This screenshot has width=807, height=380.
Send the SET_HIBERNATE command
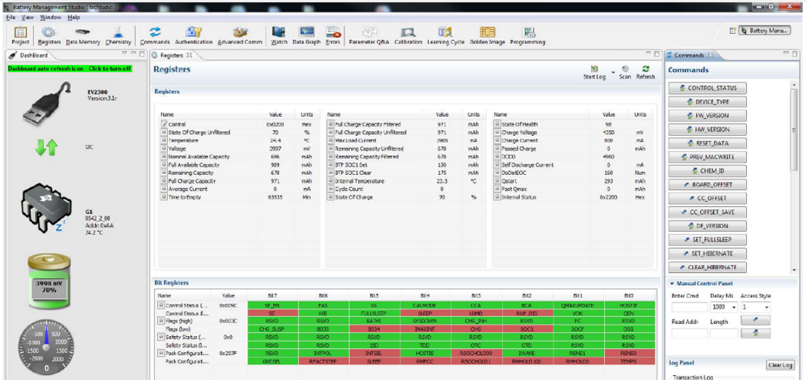point(708,254)
